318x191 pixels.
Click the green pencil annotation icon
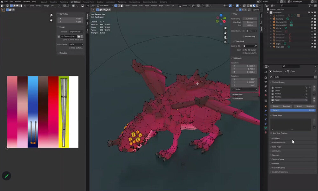[6, 175]
